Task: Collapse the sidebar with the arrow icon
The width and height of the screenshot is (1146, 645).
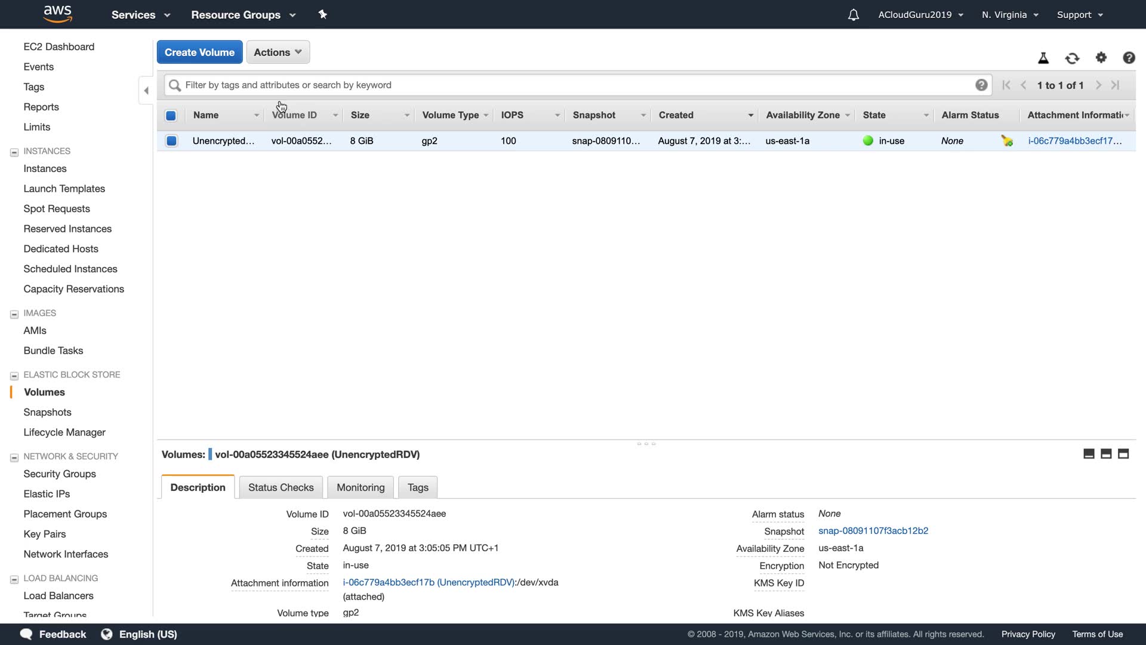Action: coord(146,91)
